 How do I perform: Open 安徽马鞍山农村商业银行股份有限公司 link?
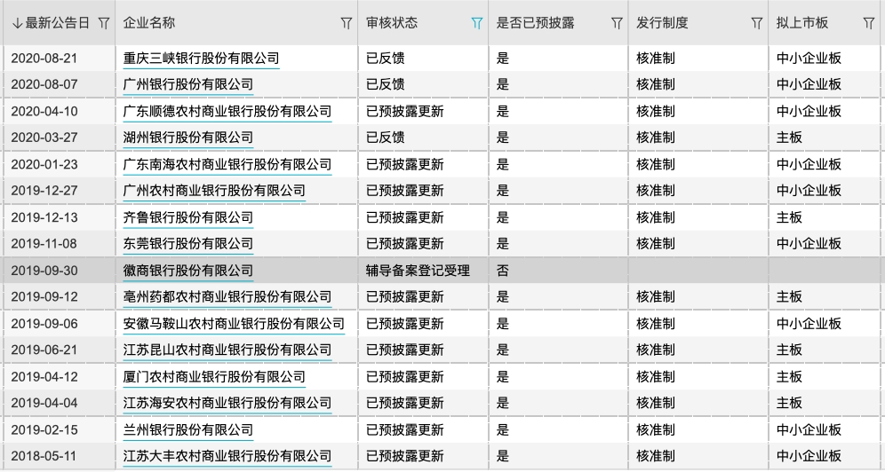coord(234,324)
